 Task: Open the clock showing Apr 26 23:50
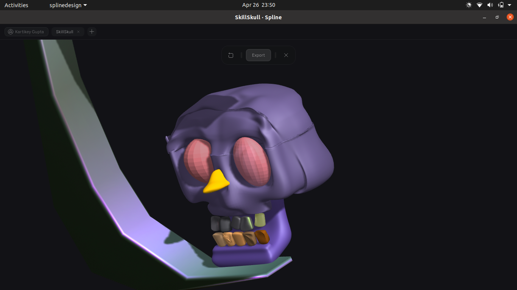click(258, 5)
